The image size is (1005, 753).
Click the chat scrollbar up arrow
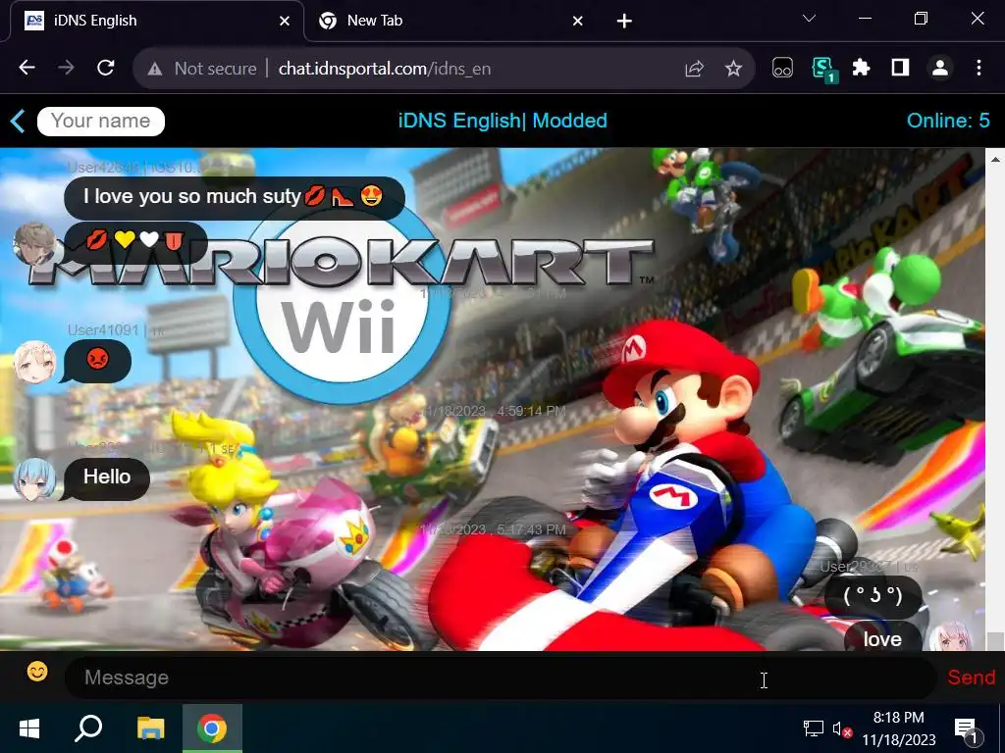click(995, 159)
